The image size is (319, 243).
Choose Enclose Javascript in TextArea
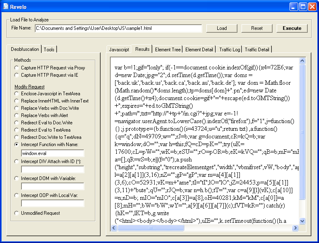tap(17, 94)
